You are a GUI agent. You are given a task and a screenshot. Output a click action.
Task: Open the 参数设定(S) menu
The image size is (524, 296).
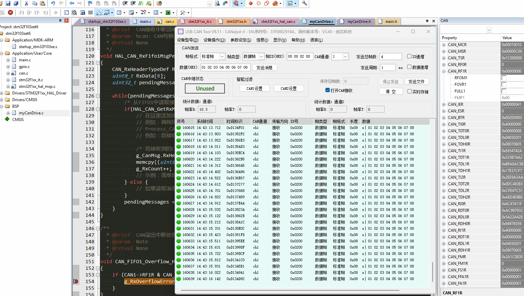click(241, 40)
